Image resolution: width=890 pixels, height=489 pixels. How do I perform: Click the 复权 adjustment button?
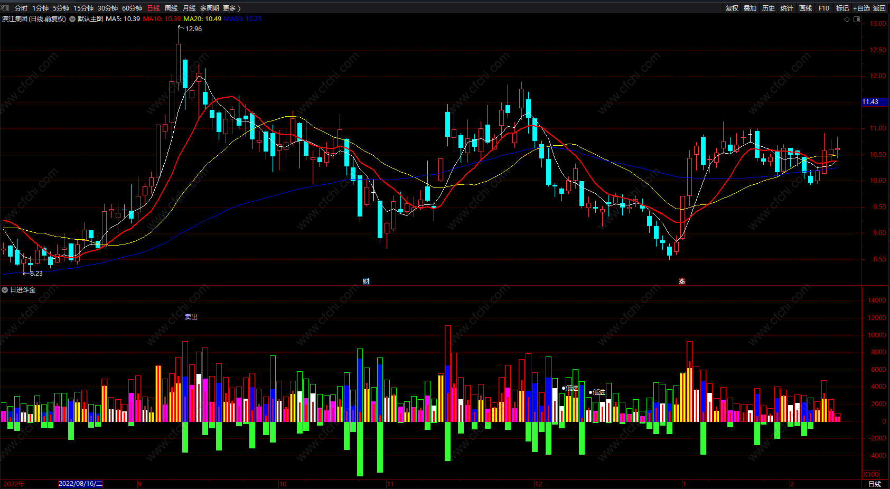click(x=732, y=8)
